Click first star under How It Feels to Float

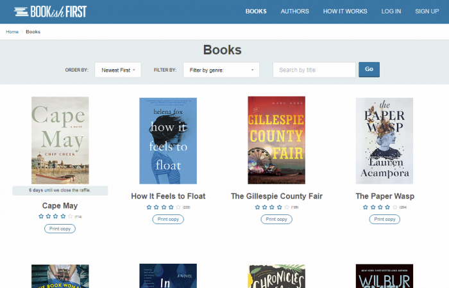pyautogui.click(x=149, y=207)
